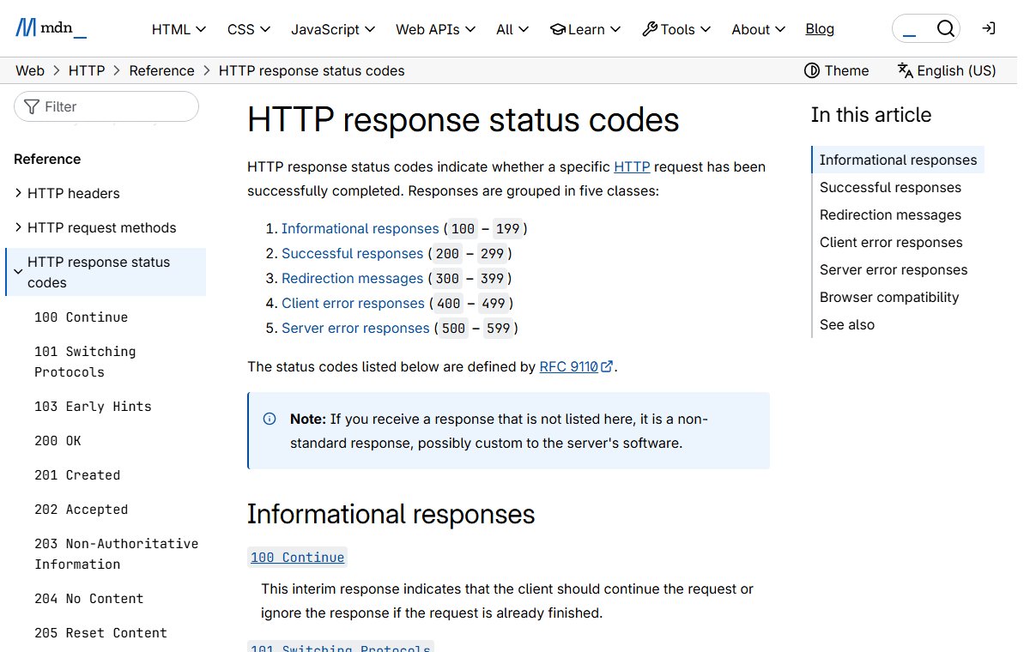1030x652 pixels.
Task: Click the last breadcrumb HTTP response status codes
Action: (x=312, y=70)
